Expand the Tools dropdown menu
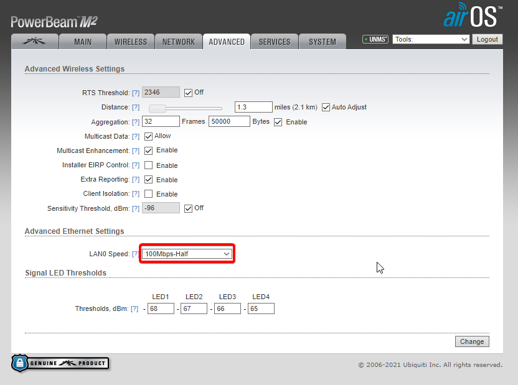The image size is (518, 385). 431,39
